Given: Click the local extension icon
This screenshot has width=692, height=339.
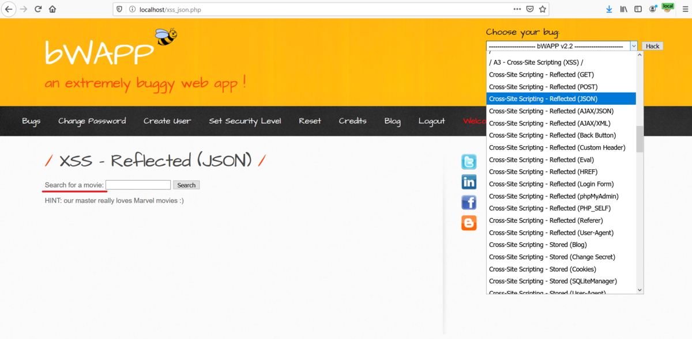Looking at the screenshot, I should [668, 8].
